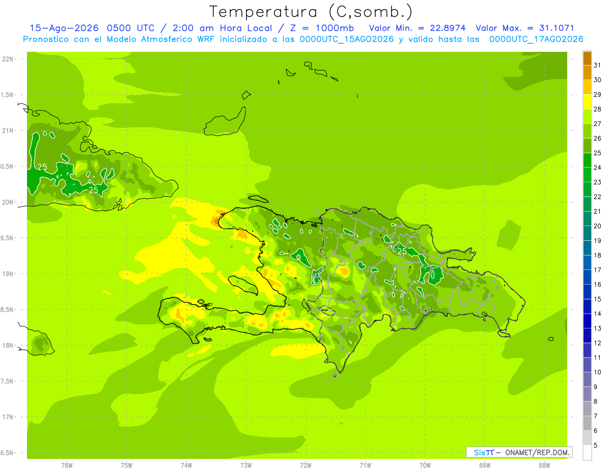611x472 pixels.
Task: Click the "Z = 1000mb" level text
Action: (x=321, y=28)
